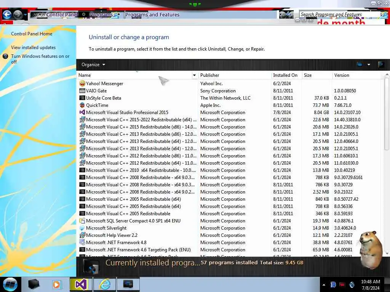Viewport: 390px width, 292px height.
Task: Select the VAIO Gate program icon
Action: coord(82,90)
